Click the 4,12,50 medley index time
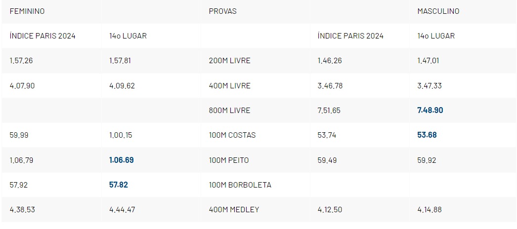Image resolution: width=517 pixels, height=229 pixels. (330, 209)
